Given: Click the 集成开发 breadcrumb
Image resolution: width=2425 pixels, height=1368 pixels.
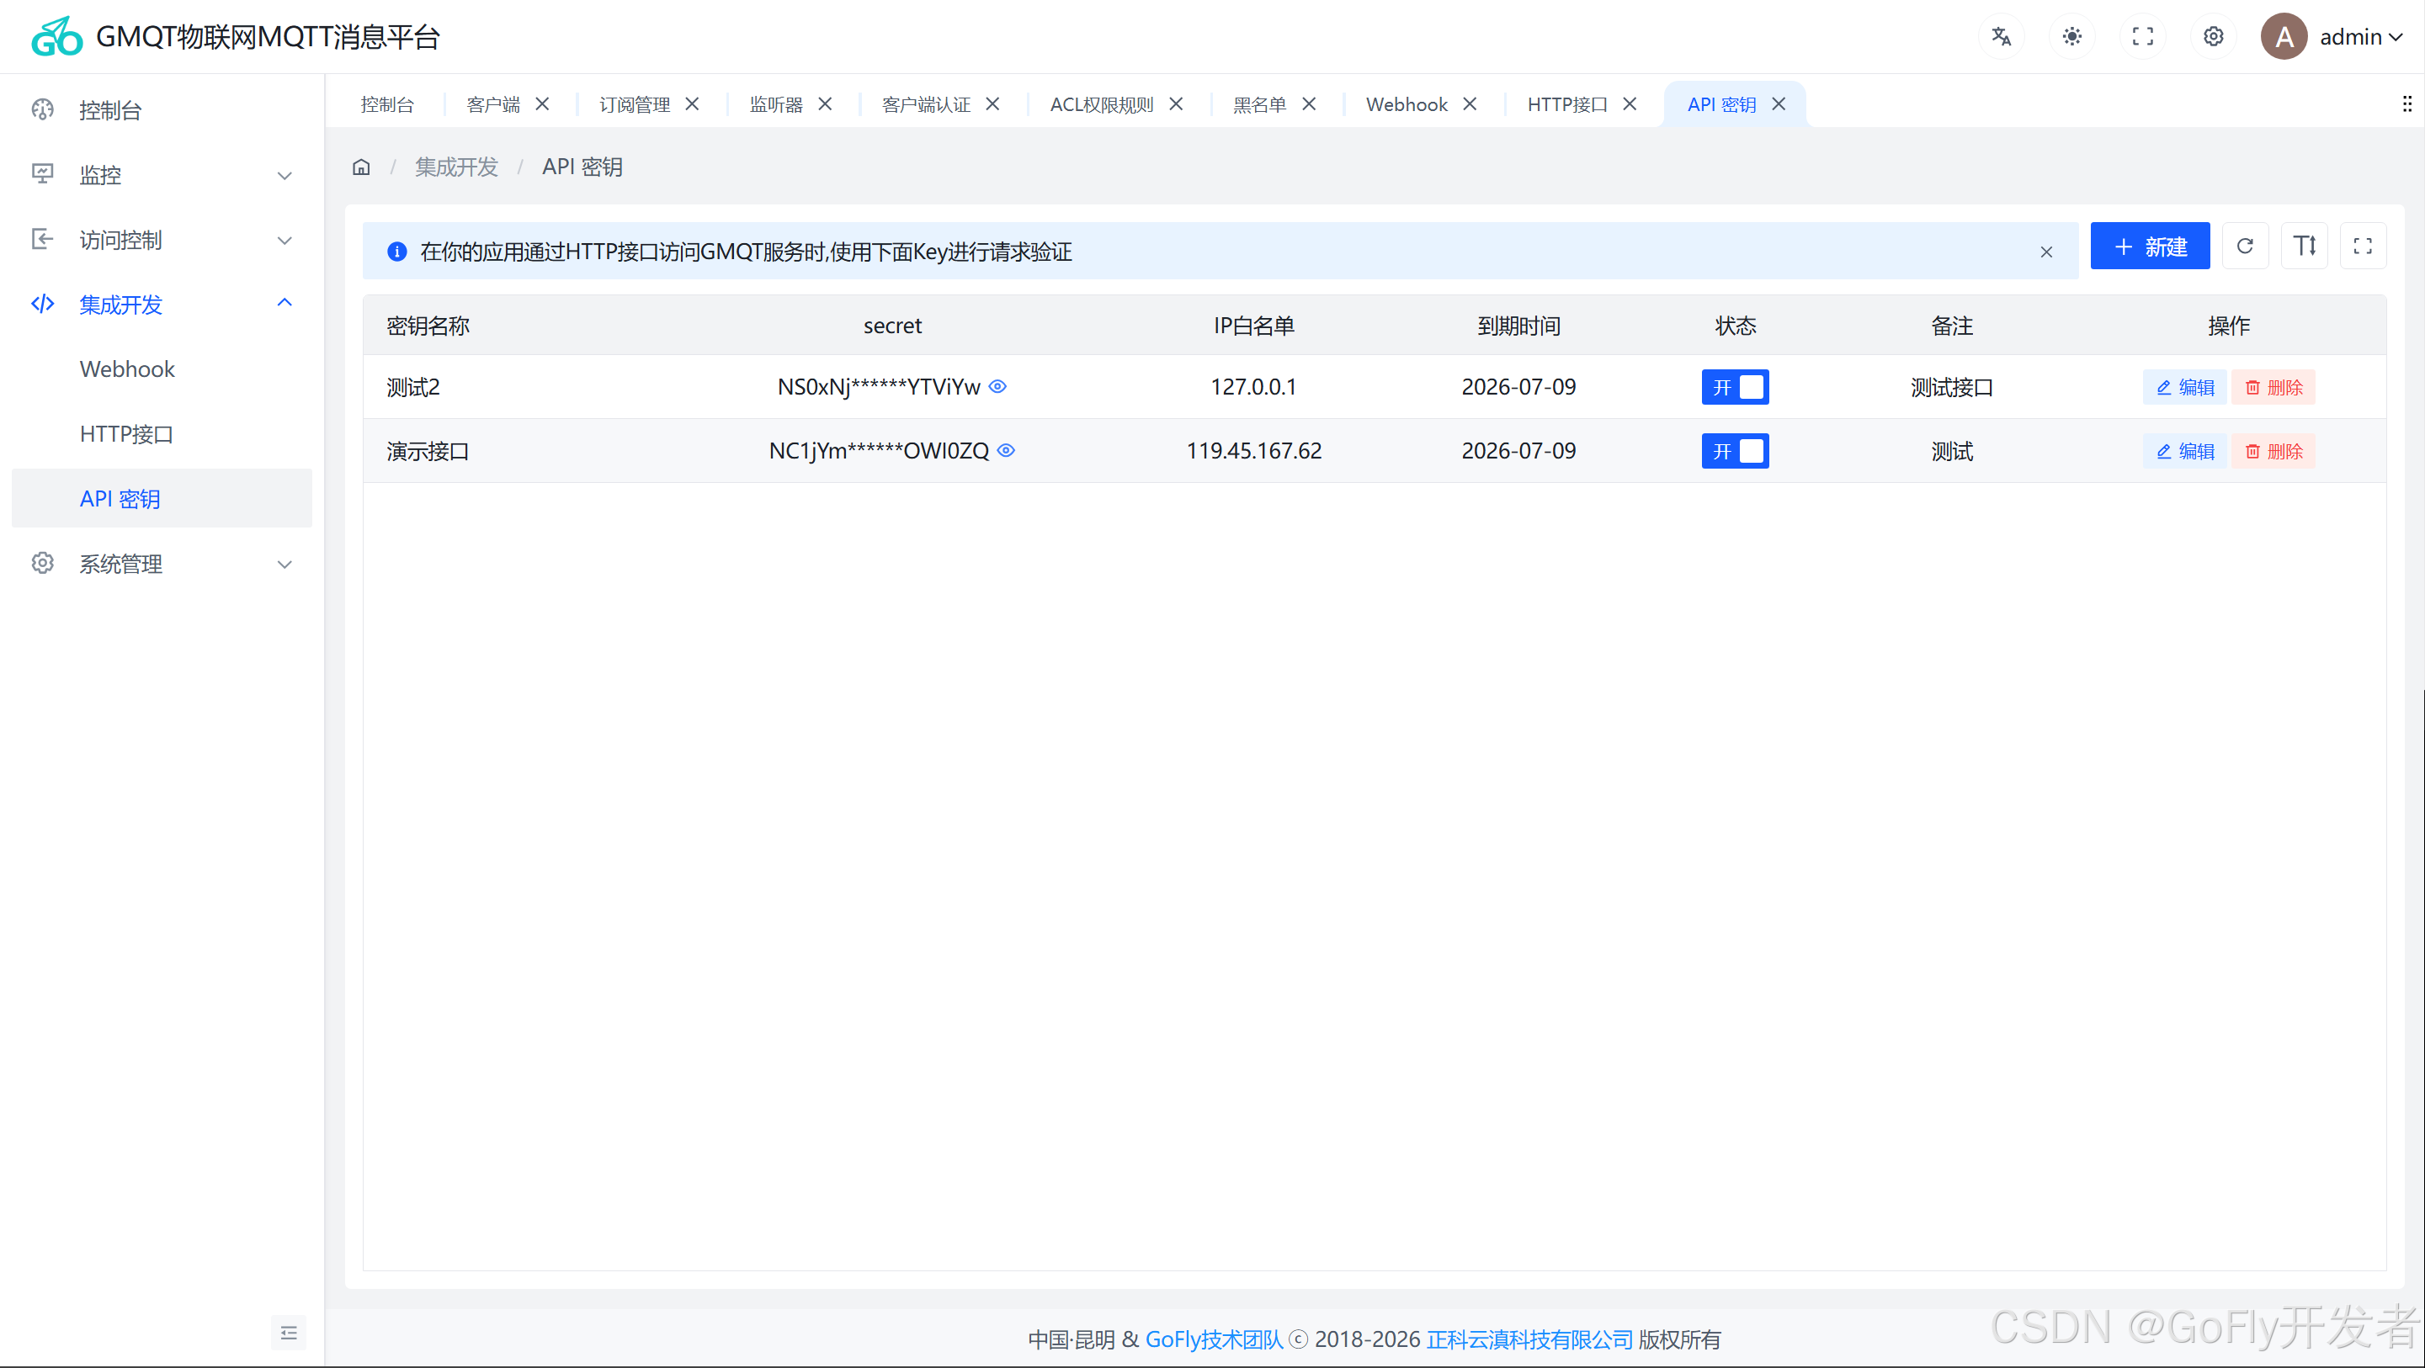Looking at the screenshot, I should click(456, 167).
